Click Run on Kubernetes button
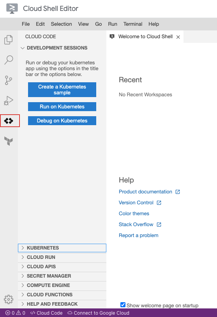217x317 pixels. [x=62, y=106]
